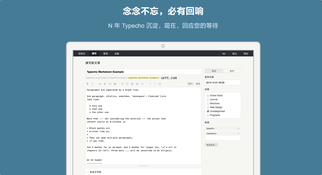
Task: Insert a hyperlink using the link icon
Action: pyautogui.click(x=100, y=84)
